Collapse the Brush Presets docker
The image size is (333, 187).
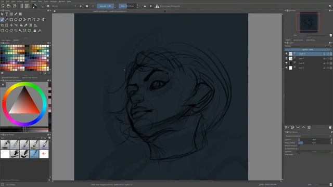pyautogui.click(x=1, y=135)
